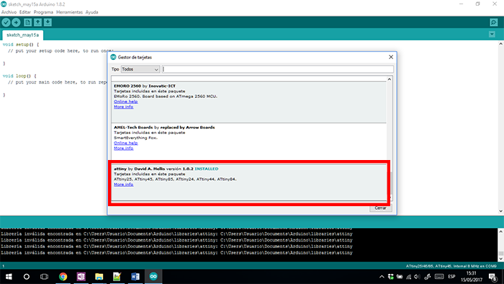Open the Windows Start menu
504x284 pixels.
(x=9, y=277)
